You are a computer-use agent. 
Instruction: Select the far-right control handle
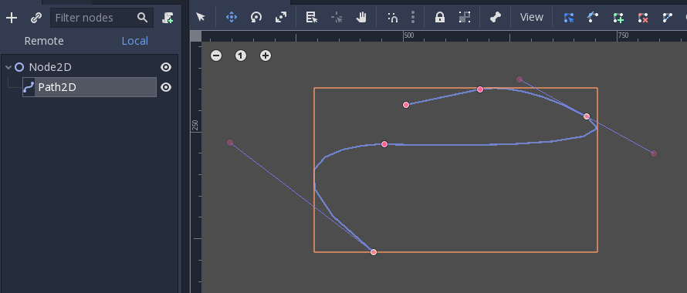[x=654, y=153]
